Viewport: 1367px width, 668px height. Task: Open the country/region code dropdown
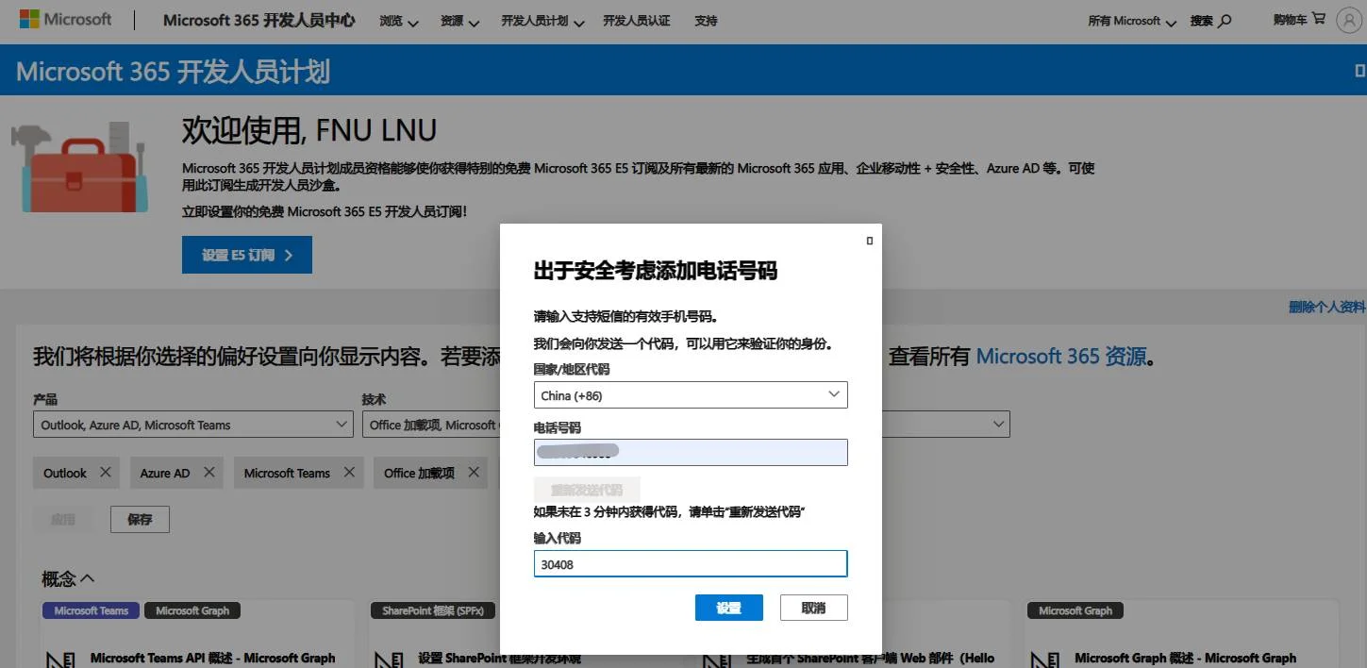pyautogui.click(x=690, y=394)
